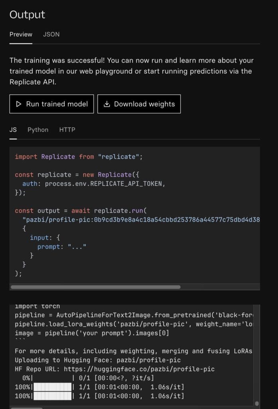The image size is (278, 409).
Task: Open the Python code tab
Action: click(x=38, y=130)
